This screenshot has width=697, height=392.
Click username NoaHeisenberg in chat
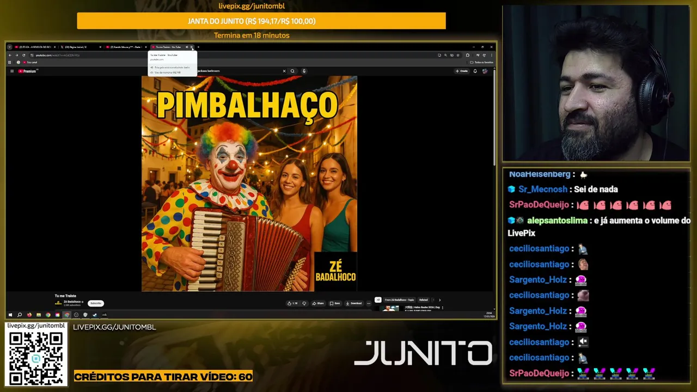[540, 174]
